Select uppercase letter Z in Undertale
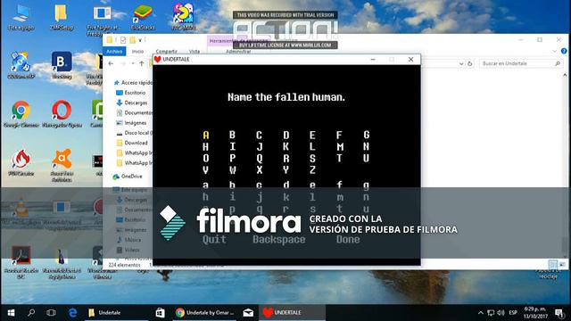 tap(312, 169)
